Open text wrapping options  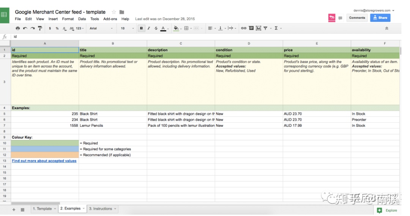click(x=230, y=28)
